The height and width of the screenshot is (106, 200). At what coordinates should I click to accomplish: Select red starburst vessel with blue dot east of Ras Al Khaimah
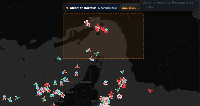[105, 83]
